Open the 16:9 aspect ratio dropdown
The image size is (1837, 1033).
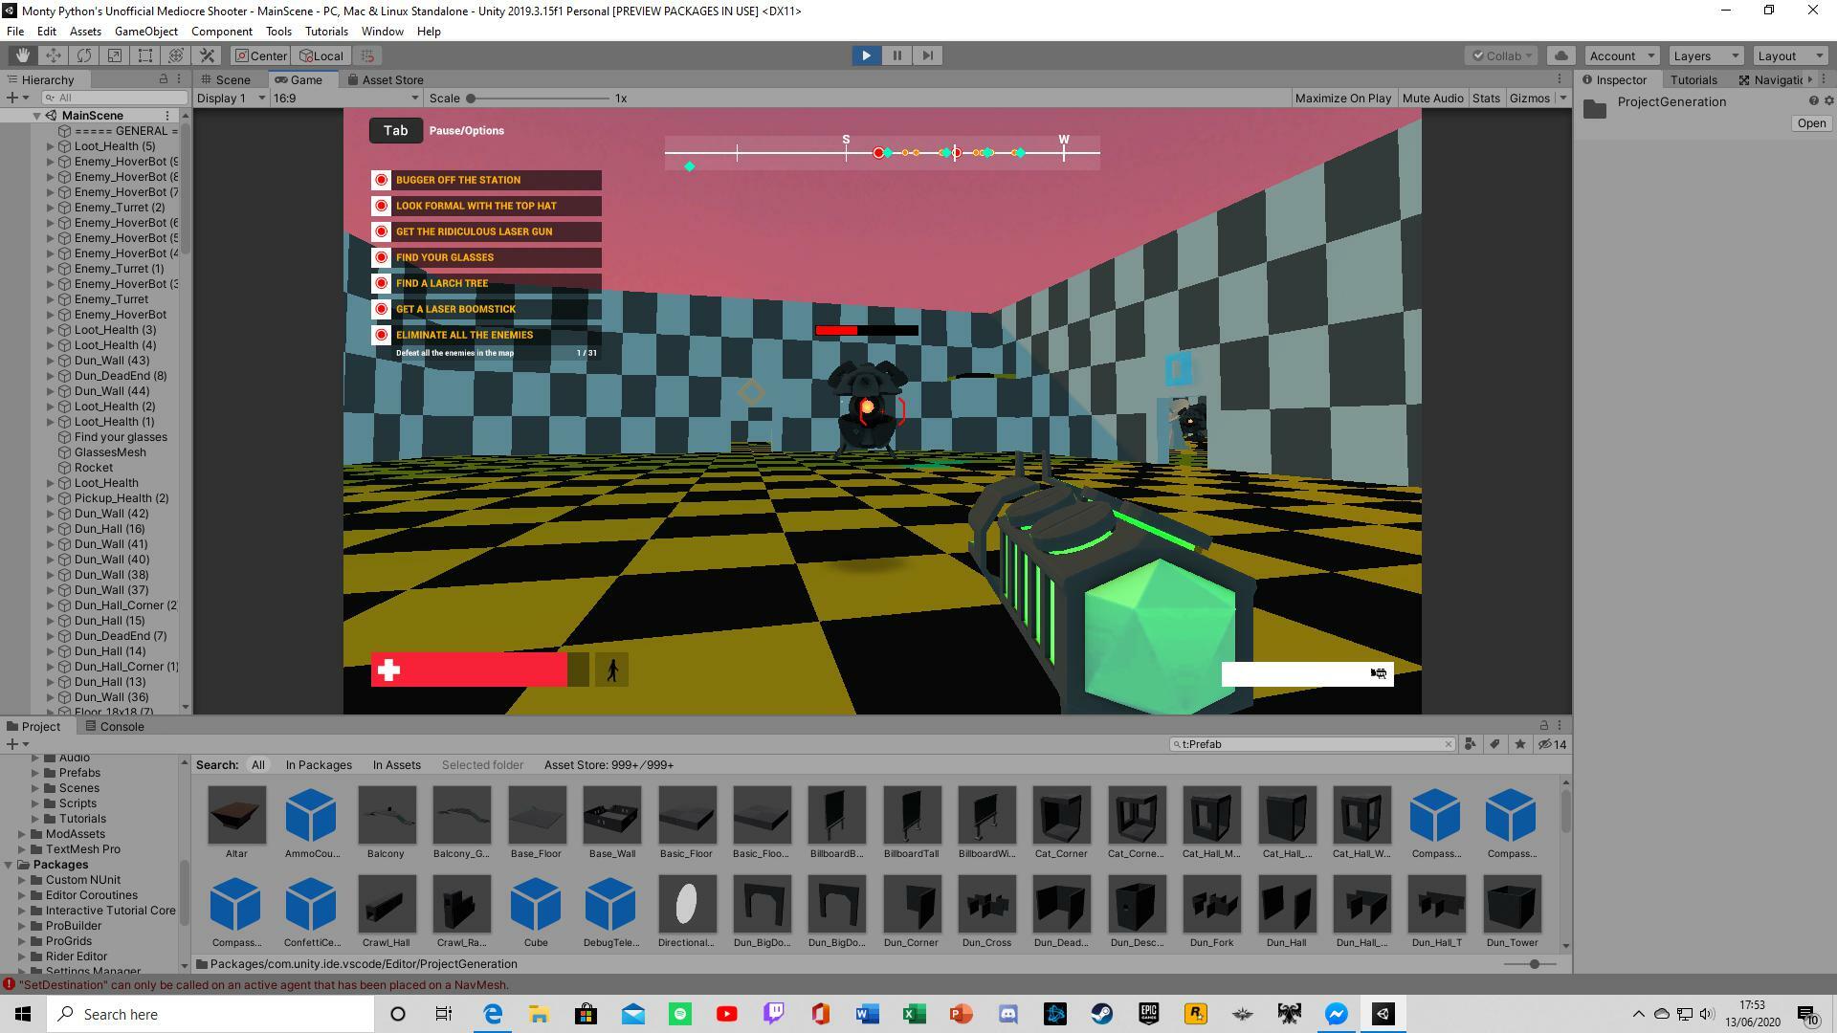click(345, 98)
